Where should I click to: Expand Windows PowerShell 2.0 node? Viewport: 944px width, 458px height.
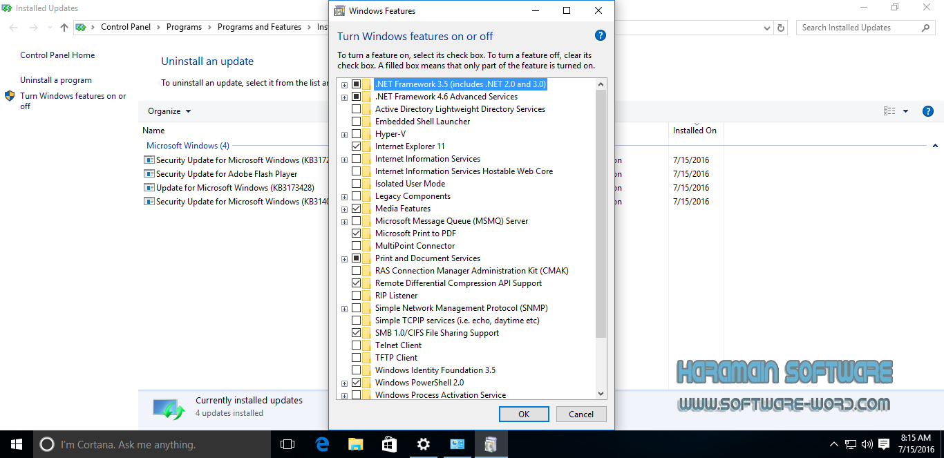pos(344,383)
